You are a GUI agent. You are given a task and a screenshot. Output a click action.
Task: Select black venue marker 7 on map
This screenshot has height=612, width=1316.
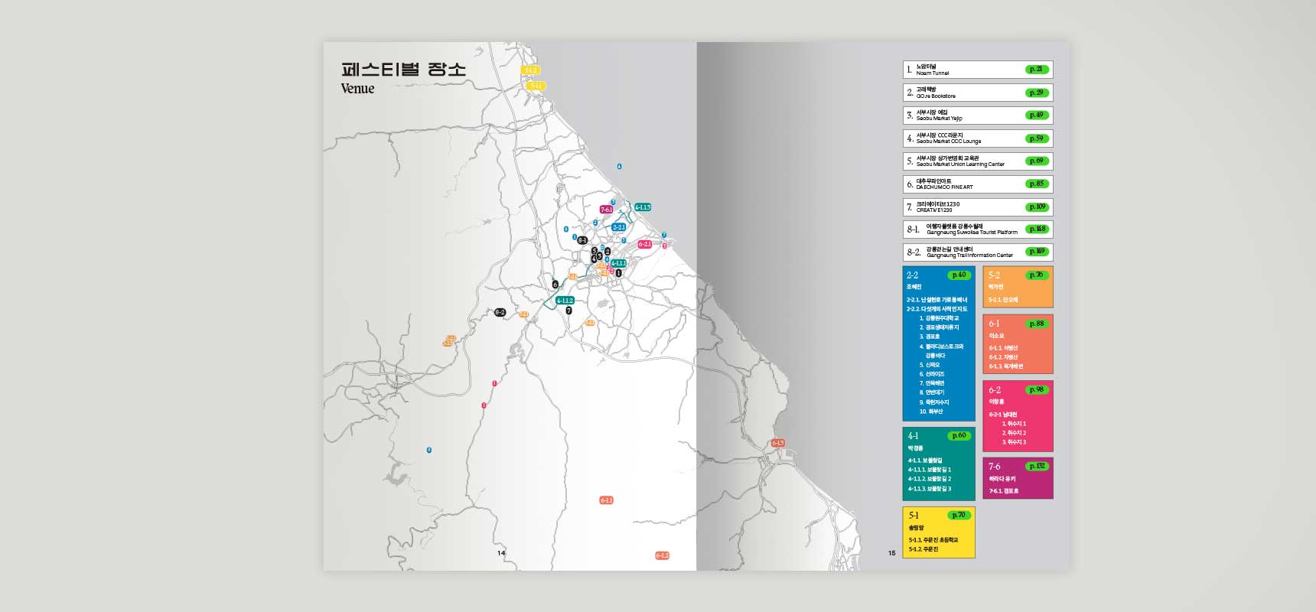[x=568, y=311]
